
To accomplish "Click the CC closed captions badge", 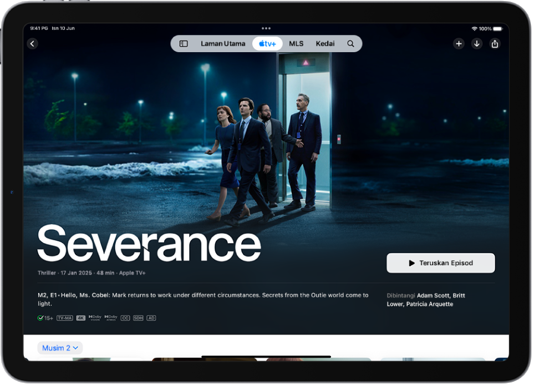I will click(125, 317).
